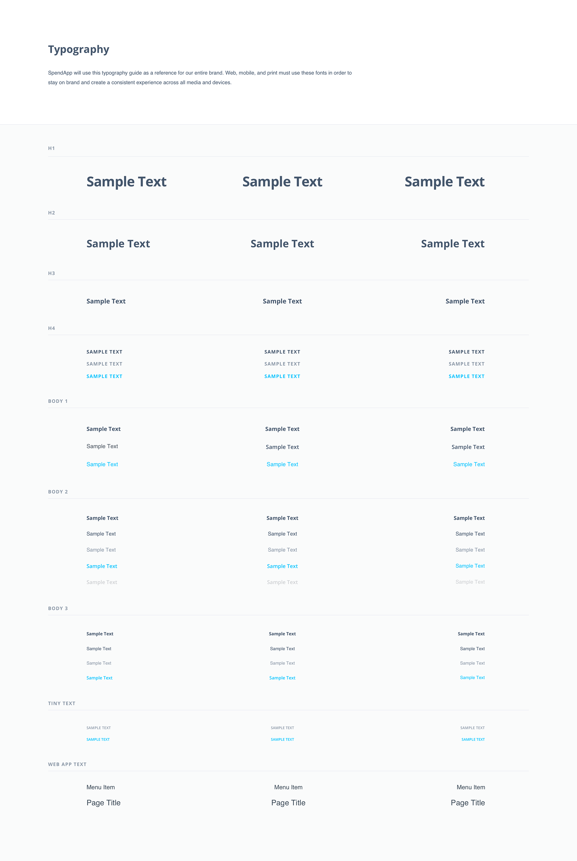
Task: Select the centered H2 Sample Text
Action: [282, 244]
